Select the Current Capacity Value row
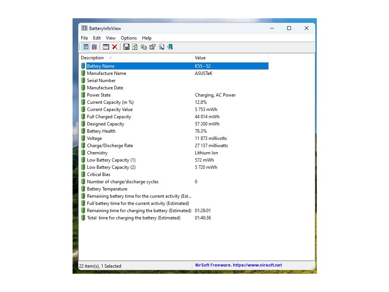This screenshot has width=389, height=292. coord(175,109)
